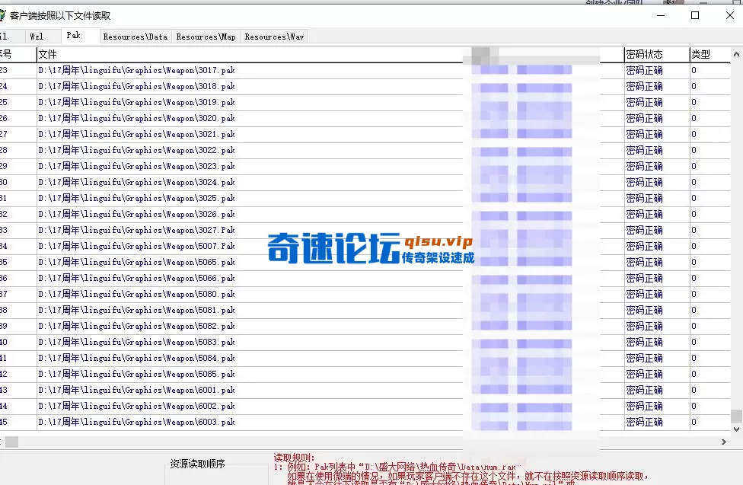
Task: Select the Weapon\3019.pak file row
Action: click(x=365, y=102)
